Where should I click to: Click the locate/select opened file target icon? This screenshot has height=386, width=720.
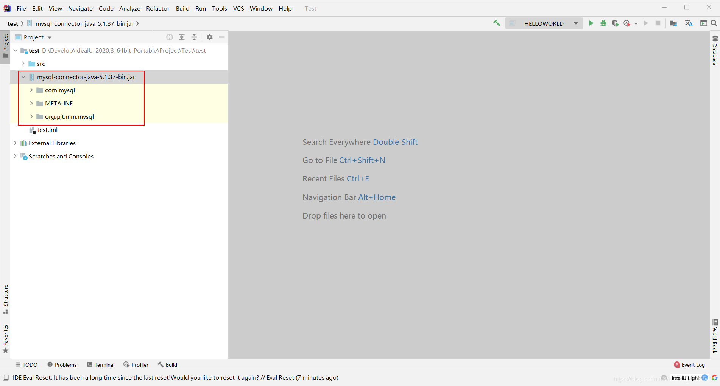coord(170,37)
